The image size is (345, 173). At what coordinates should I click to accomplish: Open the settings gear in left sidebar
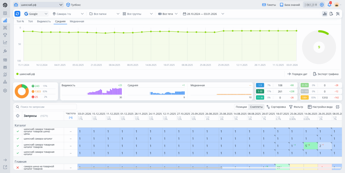[5, 91]
